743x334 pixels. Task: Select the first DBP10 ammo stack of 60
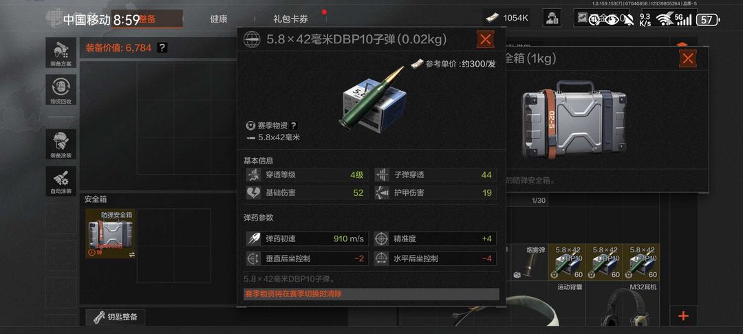pyautogui.click(x=567, y=262)
